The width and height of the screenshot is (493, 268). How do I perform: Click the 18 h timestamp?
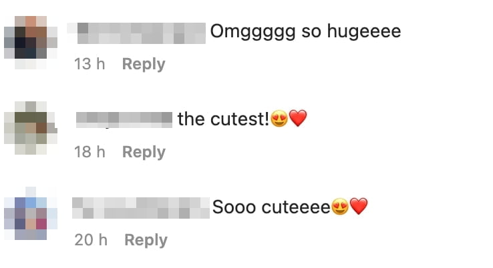point(90,152)
